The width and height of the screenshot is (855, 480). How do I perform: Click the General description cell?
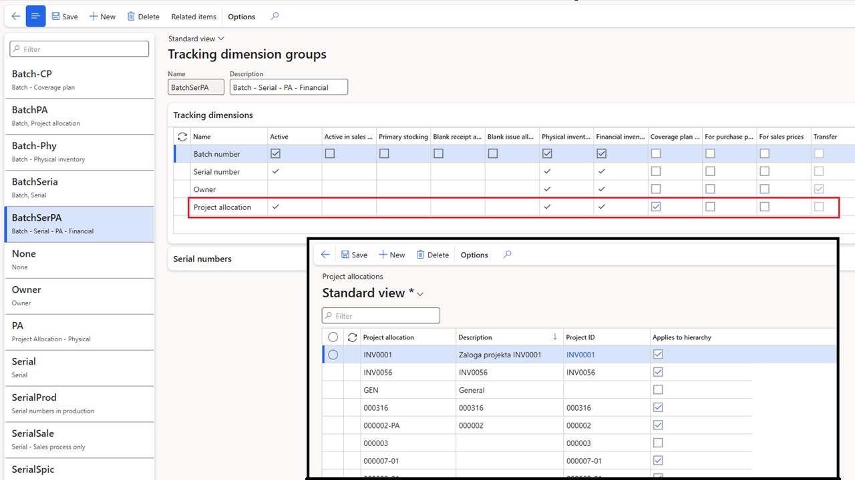coord(509,390)
